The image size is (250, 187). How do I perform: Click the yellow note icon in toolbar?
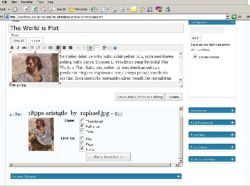[134, 9]
